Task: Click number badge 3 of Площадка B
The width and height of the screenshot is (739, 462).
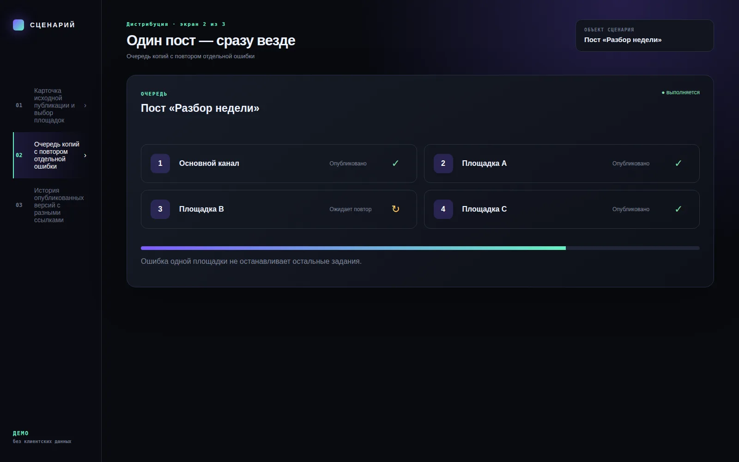Action: (x=160, y=209)
